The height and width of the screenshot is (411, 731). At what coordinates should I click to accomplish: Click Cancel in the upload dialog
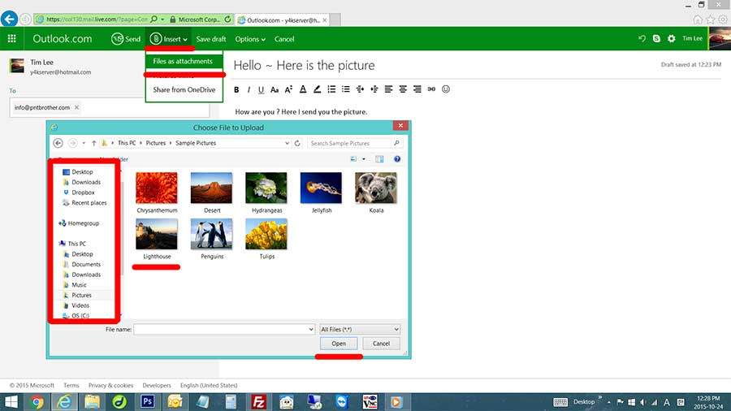(x=381, y=344)
